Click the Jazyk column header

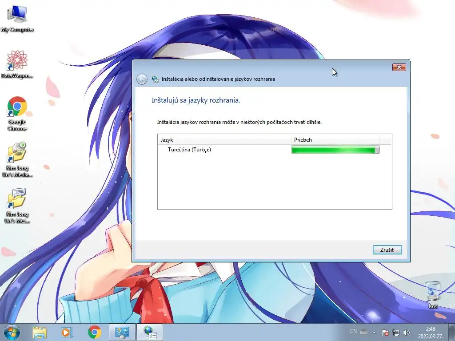[224, 140]
